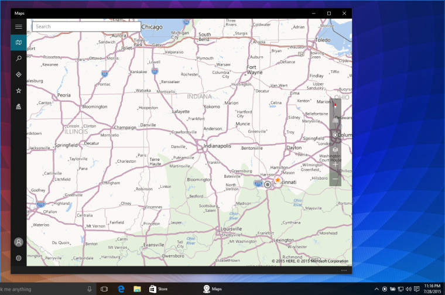Click the Champaign label on the map
This screenshot has width=445, height=295.
coord(125,128)
